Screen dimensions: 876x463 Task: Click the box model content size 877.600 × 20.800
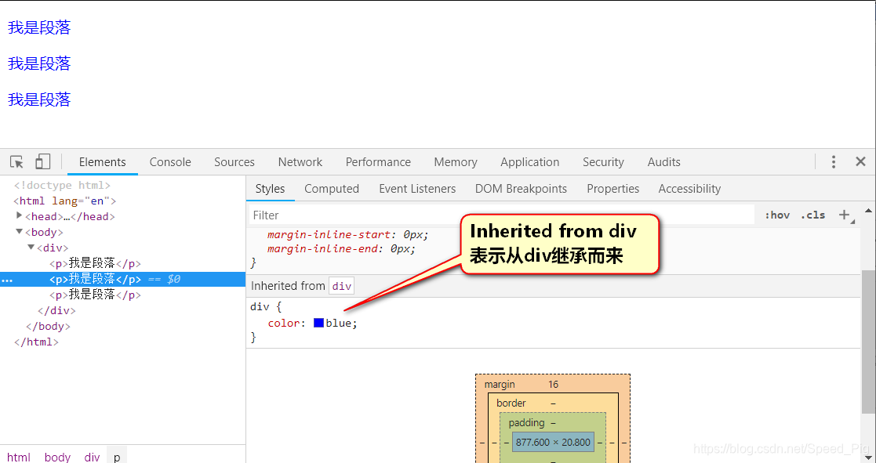pyautogui.click(x=553, y=443)
